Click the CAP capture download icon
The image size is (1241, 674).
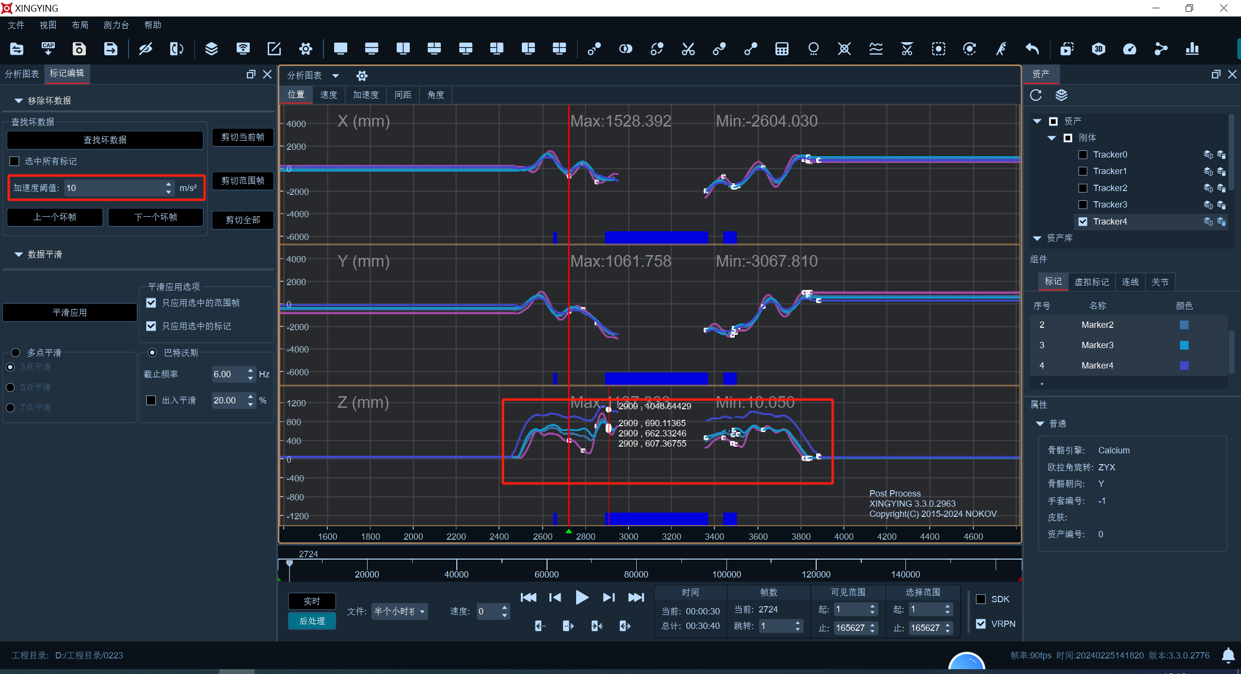48,49
